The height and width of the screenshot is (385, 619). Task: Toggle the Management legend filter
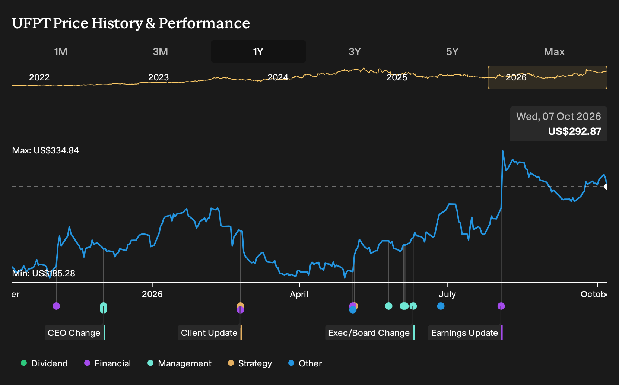pyautogui.click(x=180, y=363)
